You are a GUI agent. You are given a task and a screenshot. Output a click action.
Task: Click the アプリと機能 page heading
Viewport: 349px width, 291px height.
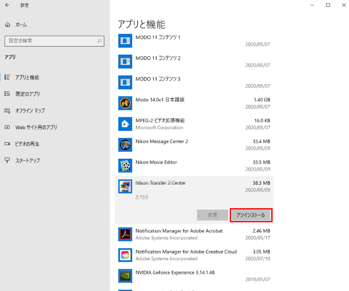click(142, 24)
